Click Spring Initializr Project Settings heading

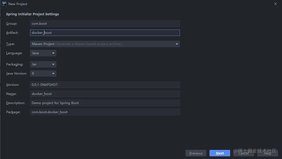(x=32, y=14)
